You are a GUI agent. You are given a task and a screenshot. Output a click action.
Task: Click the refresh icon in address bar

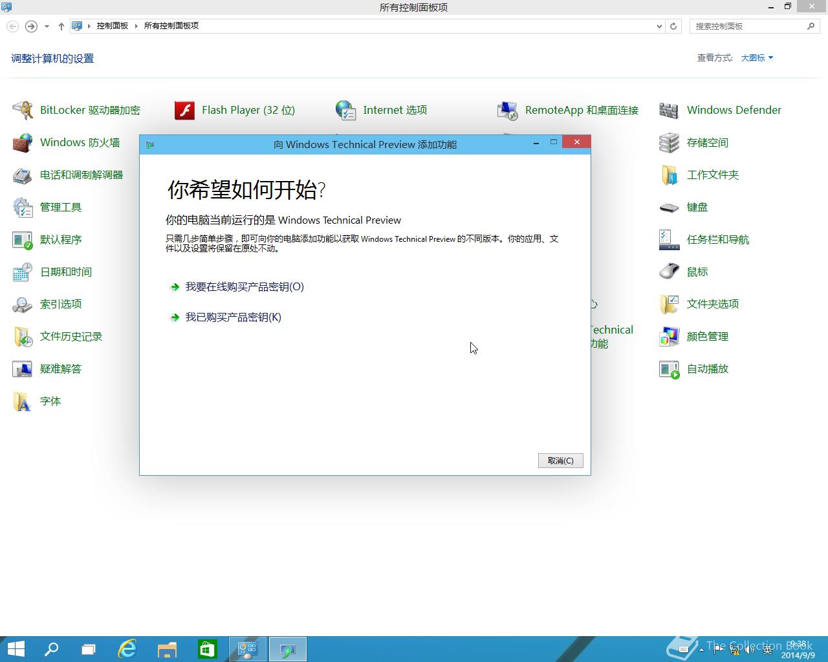click(x=673, y=26)
